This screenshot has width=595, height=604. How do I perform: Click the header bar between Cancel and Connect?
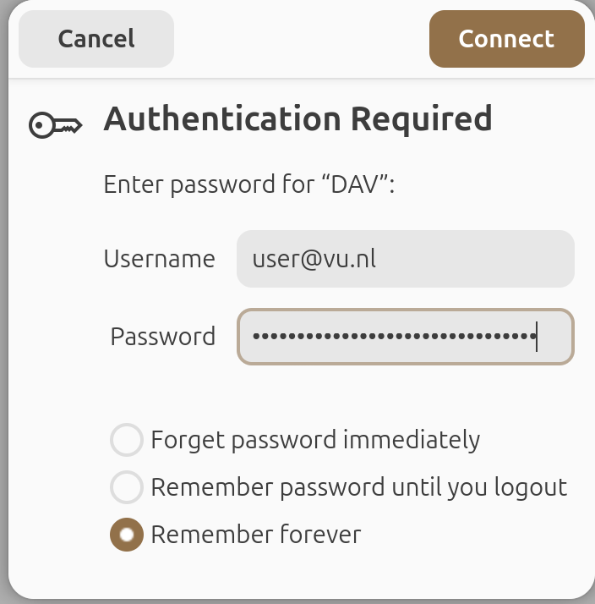tap(301, 39)
